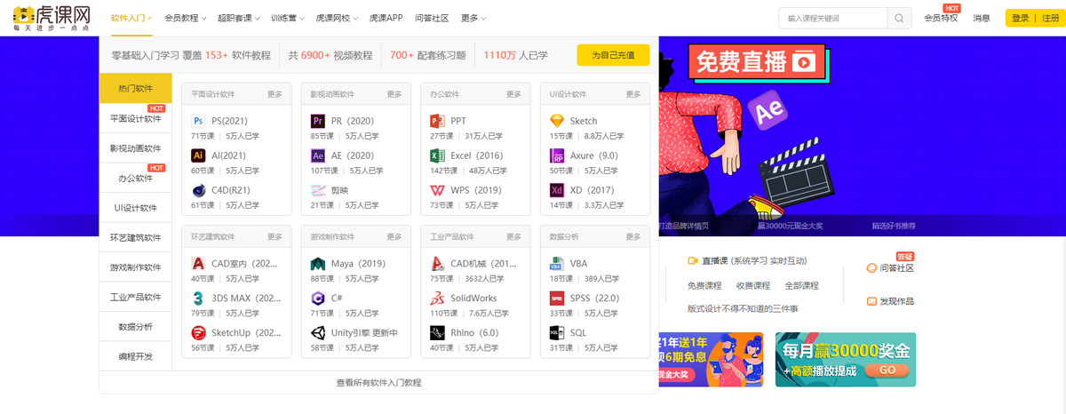Open the WPS (2019) icon
The height and width of the screenshot is (414, 1066).
tap(436, 190)
